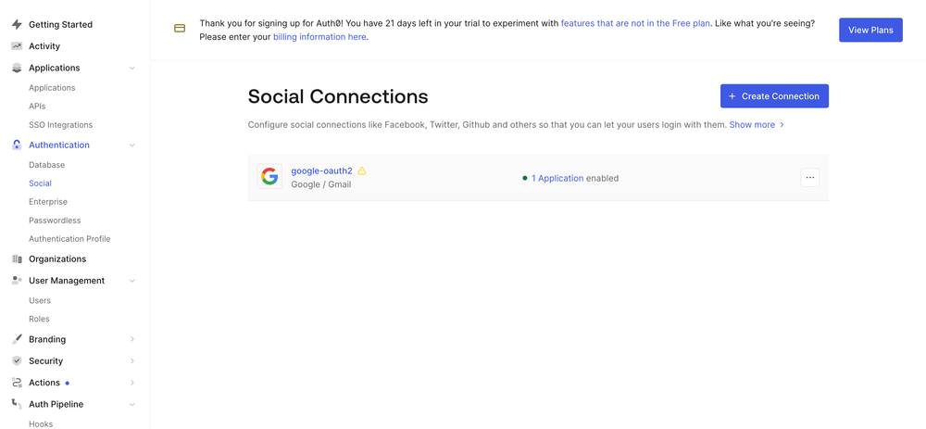Screen dimensions: 926x429
Task: Open the Passwordless menu item
Action: click(x=55, y=221)
